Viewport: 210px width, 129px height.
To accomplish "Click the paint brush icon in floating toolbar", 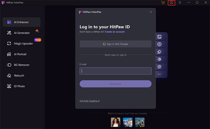I will [160, 52].
